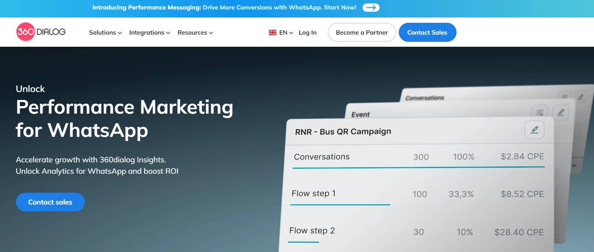Click the 'RNR - Bus QR Campaign' title

[343, 132]
